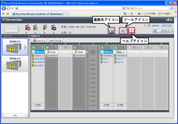Open the address bar dropdown arrow
178x124 pixels.
[123, 8]
